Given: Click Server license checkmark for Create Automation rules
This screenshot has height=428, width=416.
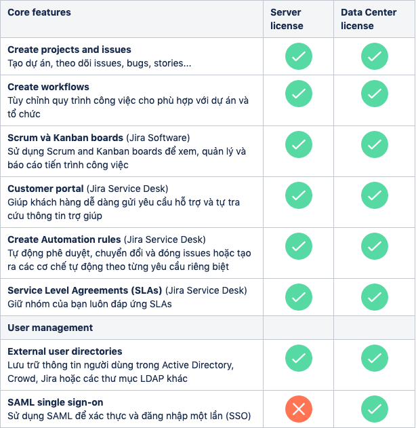Looking at the screenshot, I should point(299,246).
